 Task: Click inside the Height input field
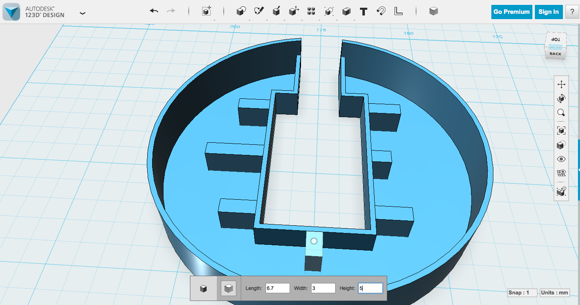pyautogui.click(x=370, y=288)
